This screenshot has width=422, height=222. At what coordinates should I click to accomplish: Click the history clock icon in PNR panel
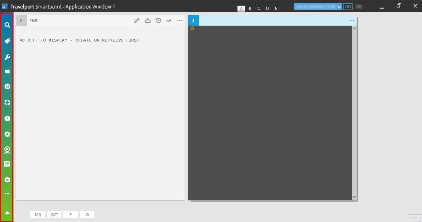158,20
